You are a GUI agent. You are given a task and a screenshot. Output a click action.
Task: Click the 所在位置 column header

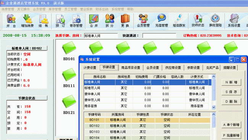(x=195, y=115)
